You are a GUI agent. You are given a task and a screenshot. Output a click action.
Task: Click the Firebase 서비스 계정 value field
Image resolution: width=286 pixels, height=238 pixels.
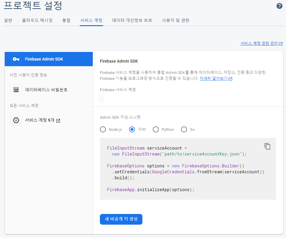pyautogui.click(x=101, y=98)
